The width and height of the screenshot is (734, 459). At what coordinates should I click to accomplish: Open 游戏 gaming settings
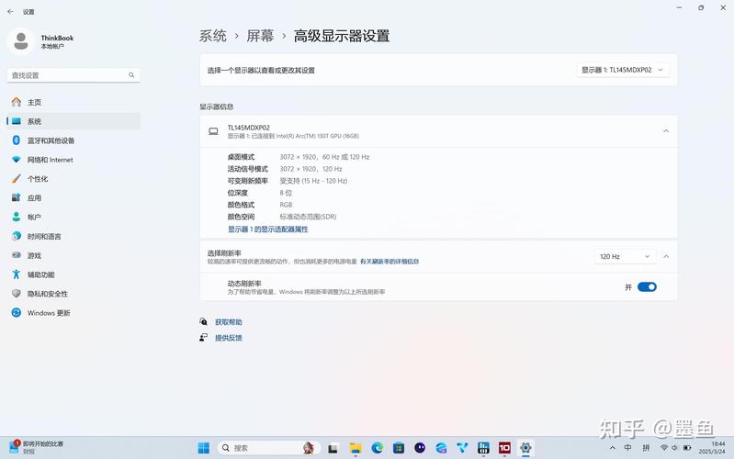[x=73, y=255]
